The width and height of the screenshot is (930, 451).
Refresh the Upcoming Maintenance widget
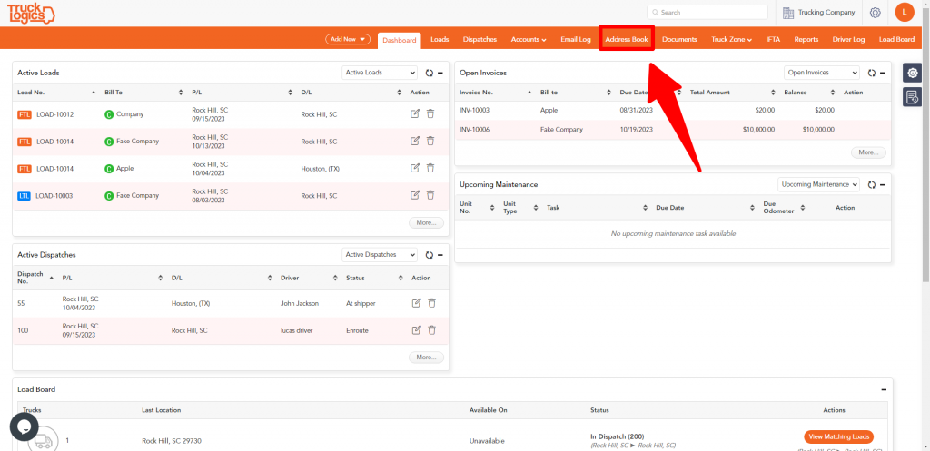871,185
